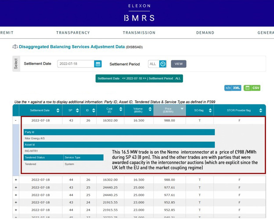Open the REMIT menu
The image size is (274, 219).
7,32
